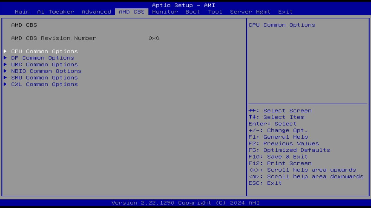Expand arrow beside CPU Common Options
371x208 pixels.
coord(5,51)
